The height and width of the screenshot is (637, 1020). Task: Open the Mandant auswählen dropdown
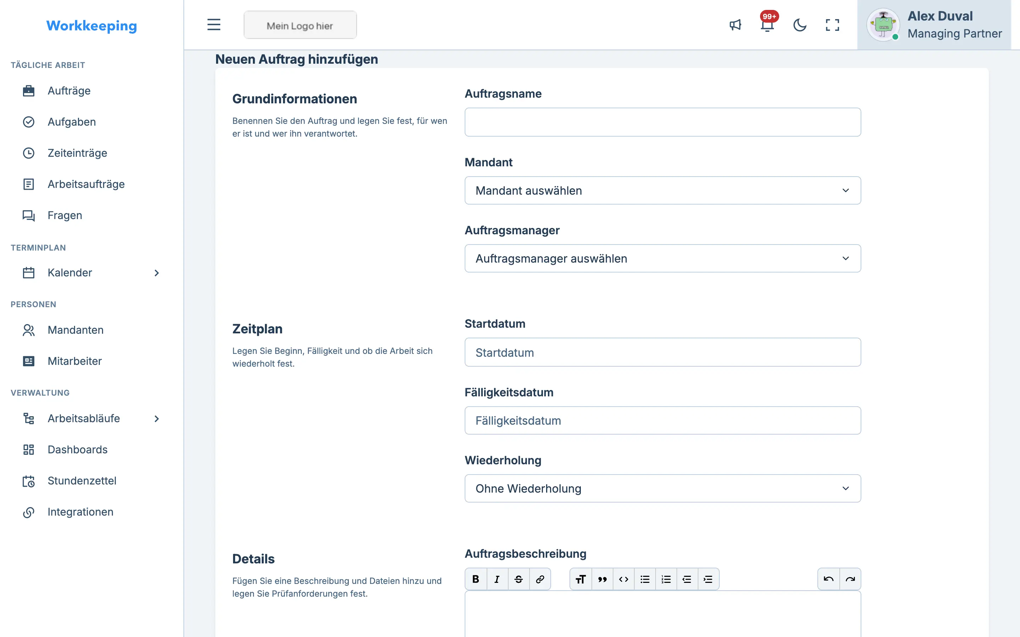[663, 190]
